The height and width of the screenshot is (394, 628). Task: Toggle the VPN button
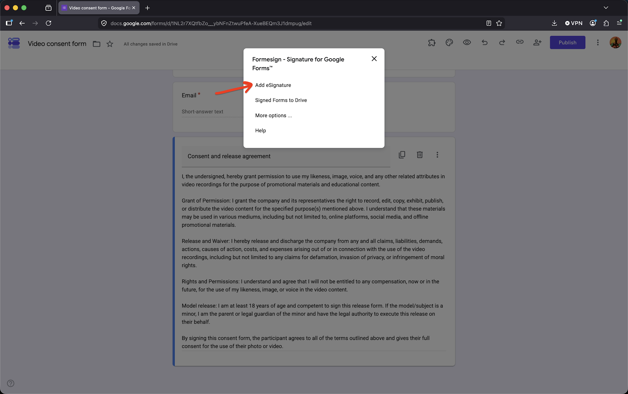(573, 23)
